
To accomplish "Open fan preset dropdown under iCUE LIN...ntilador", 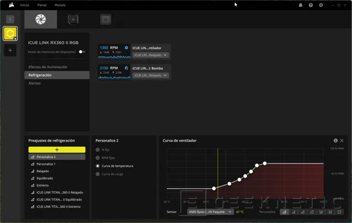I will (150, 55).
